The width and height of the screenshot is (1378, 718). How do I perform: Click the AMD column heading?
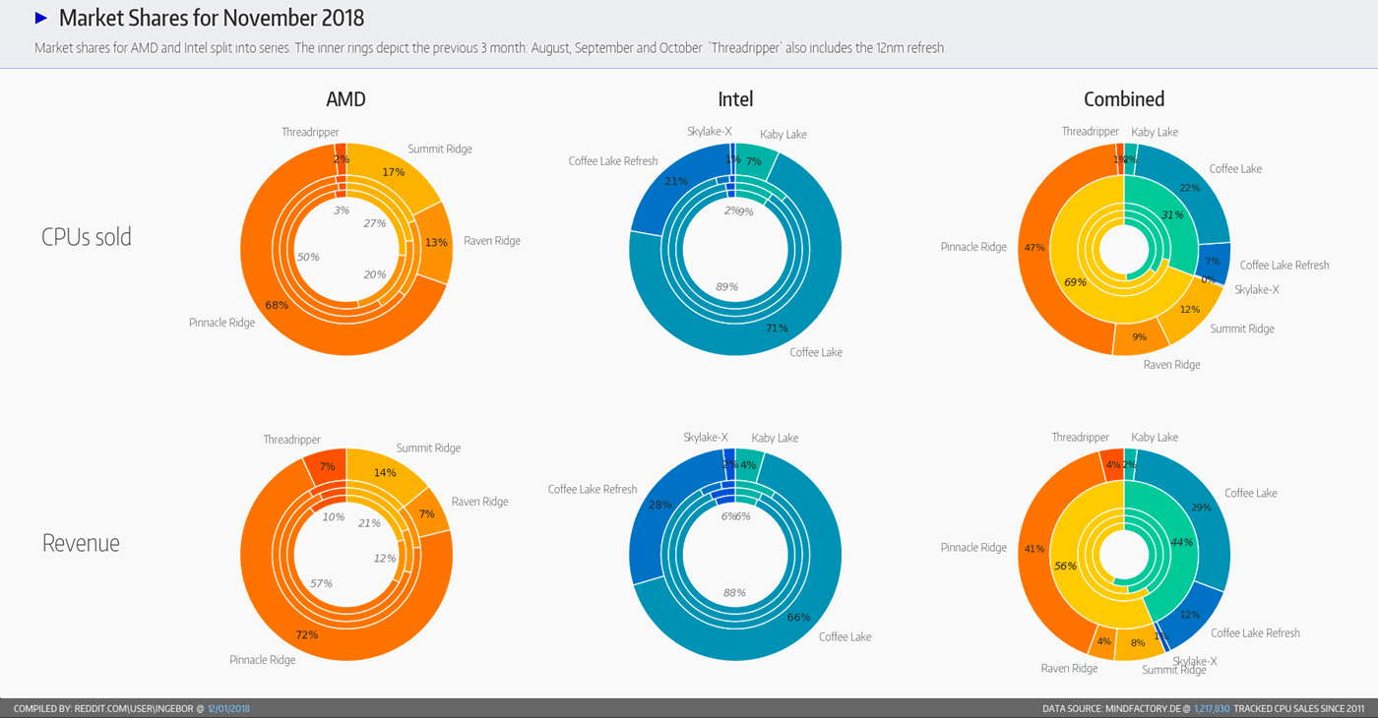click(345, 99)
